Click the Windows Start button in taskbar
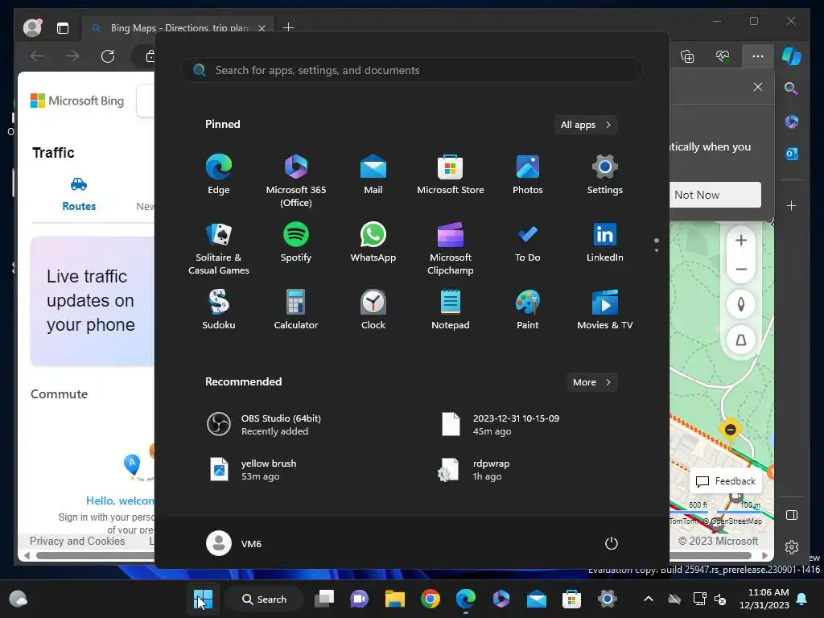This screenshot has height=618, width=824. pyautogui.click(x=203, y=599)
